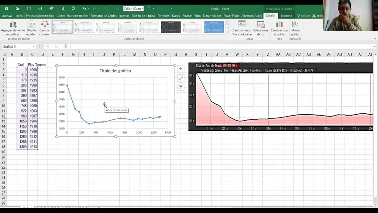Click the confirm entry checkmark icon
The image size is (378, 213).
coord(56,46)
